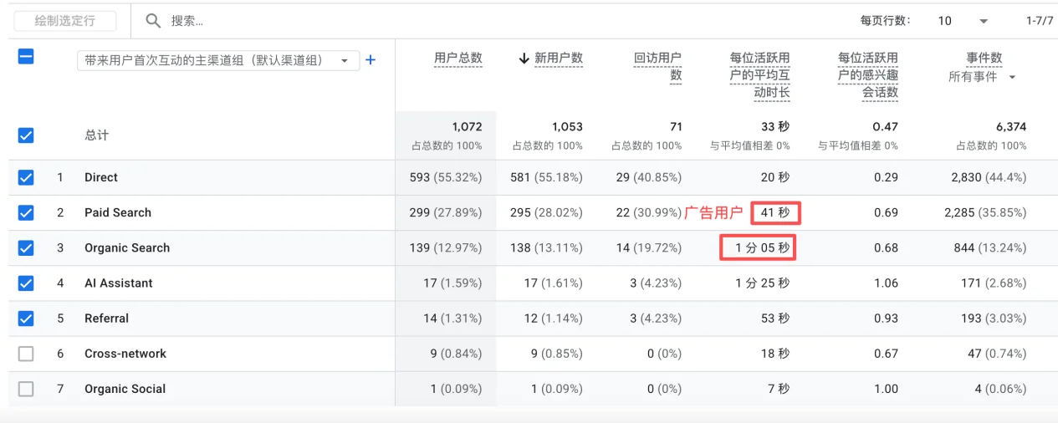Click the 总计 row label
This screenshot has height=423, width=1058.
point(96,135)
